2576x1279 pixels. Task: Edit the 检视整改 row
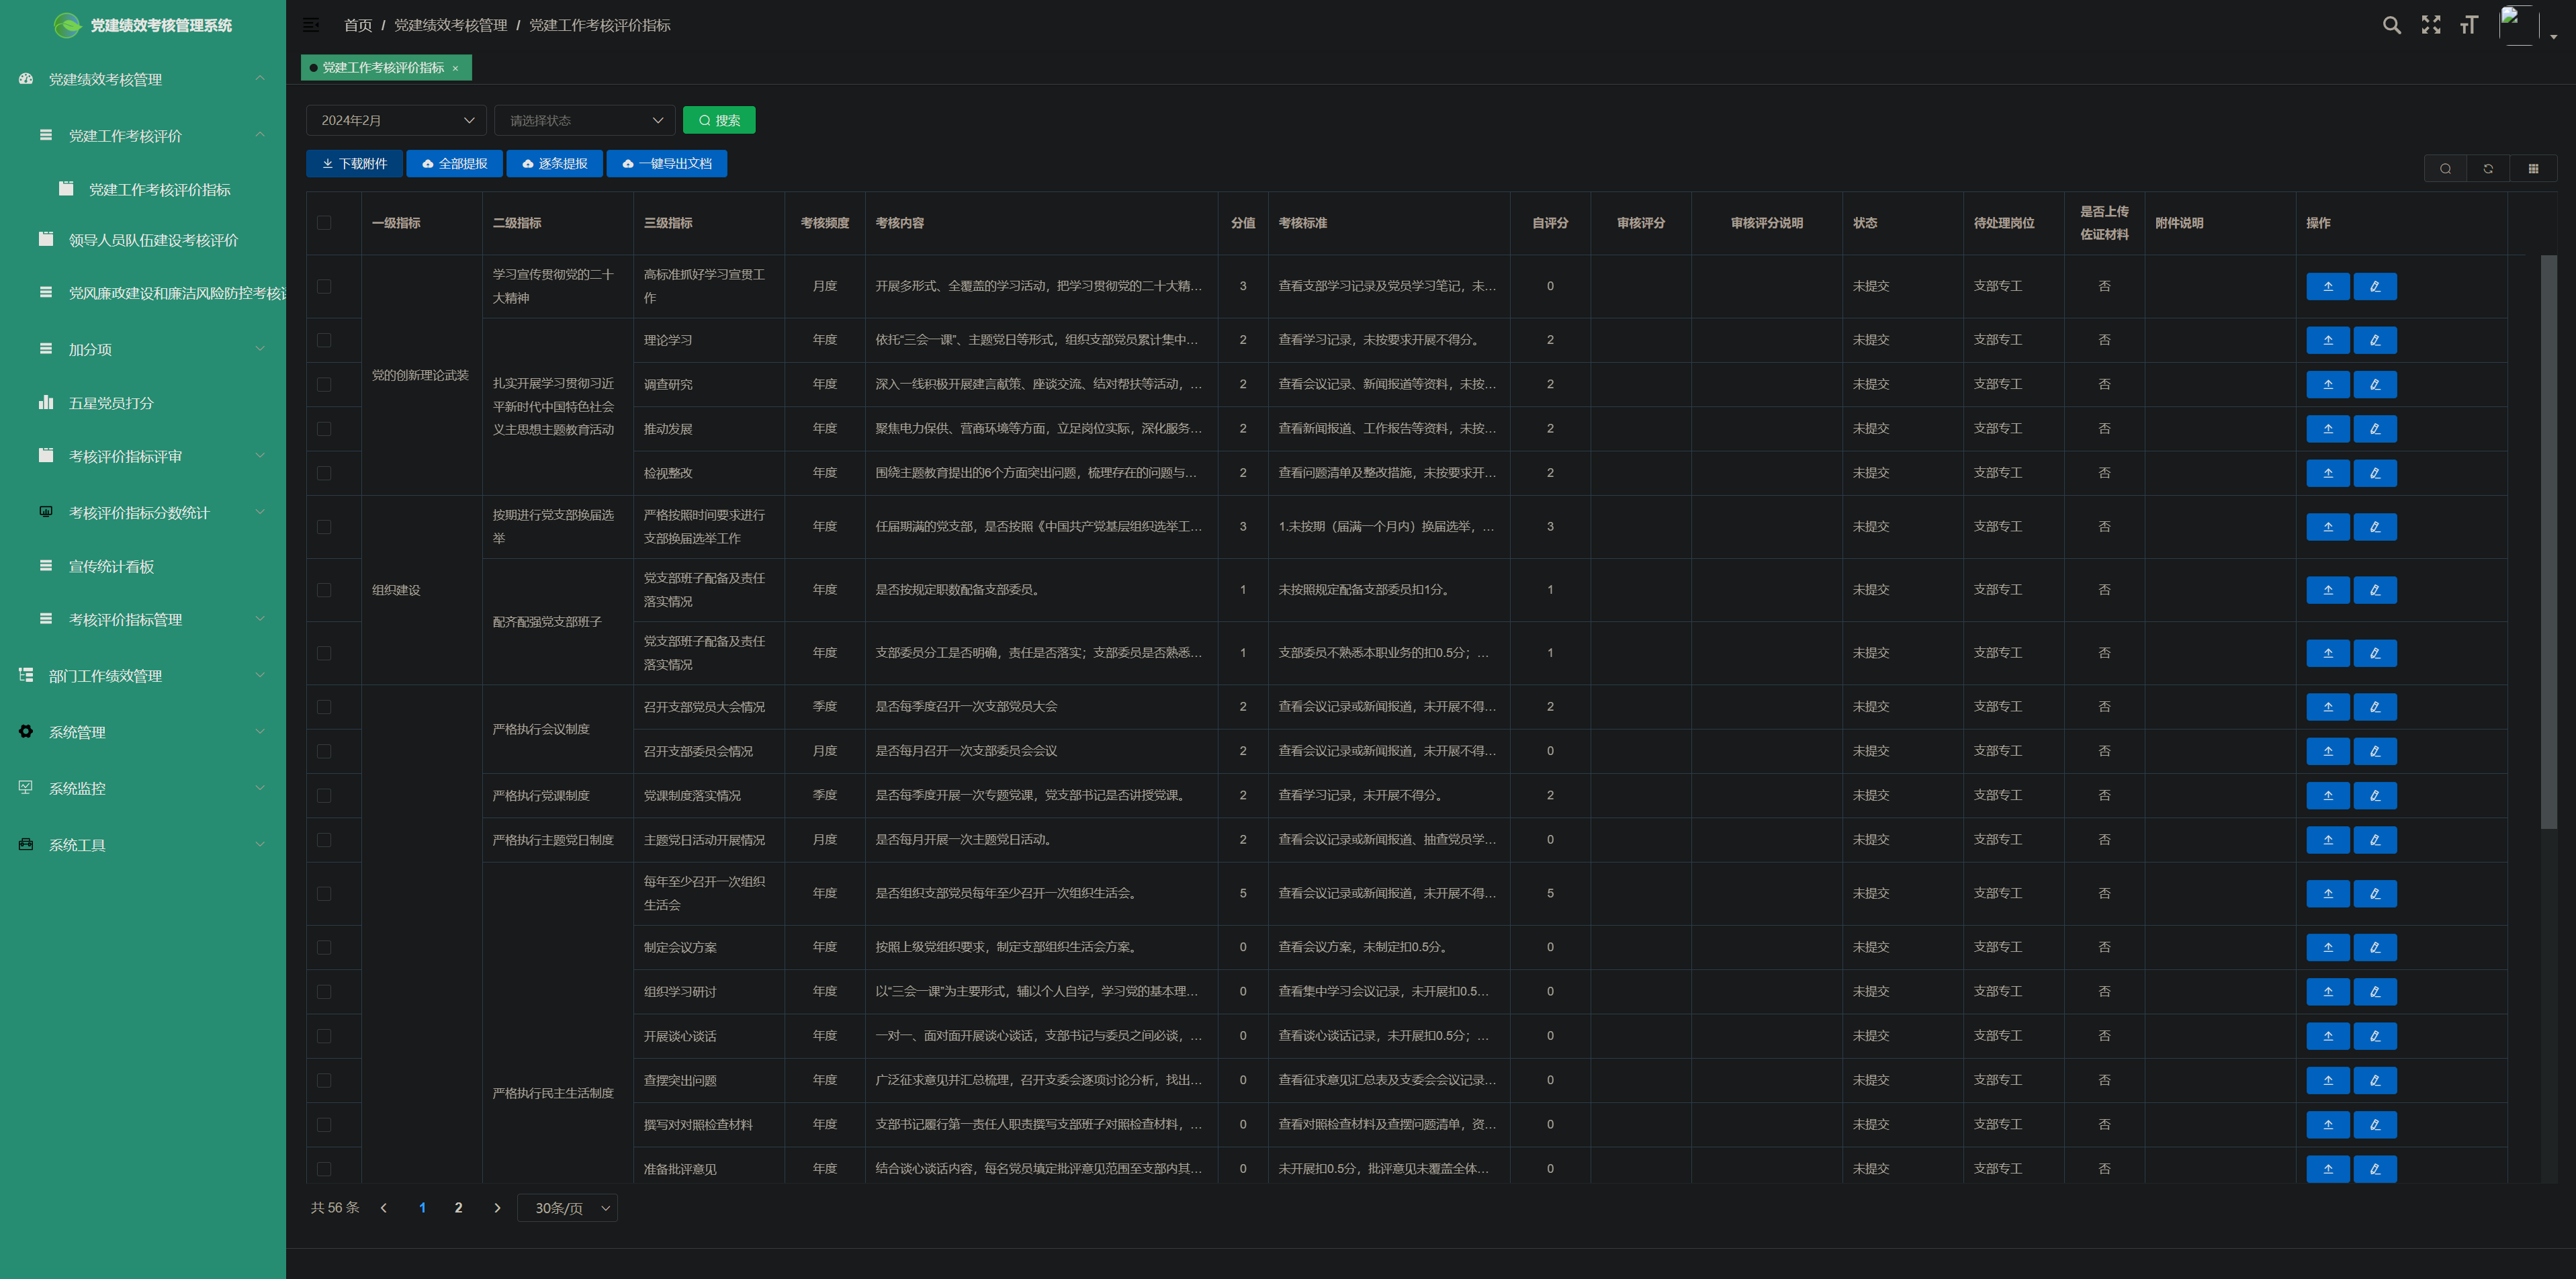pyautogui.click(x=2375, y=473)
